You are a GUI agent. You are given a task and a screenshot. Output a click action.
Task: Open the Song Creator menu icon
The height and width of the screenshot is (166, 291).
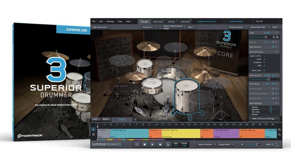coord(232,144)
